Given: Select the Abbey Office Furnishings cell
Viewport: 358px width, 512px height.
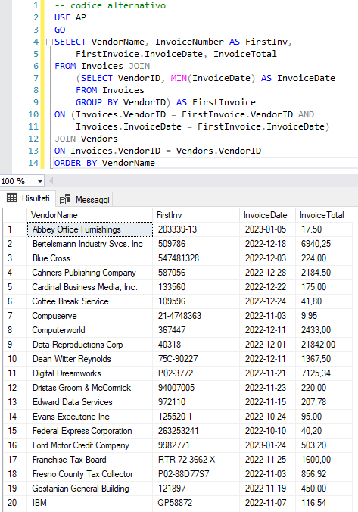Looking at the screenshot, I should (x=90, y=229).
